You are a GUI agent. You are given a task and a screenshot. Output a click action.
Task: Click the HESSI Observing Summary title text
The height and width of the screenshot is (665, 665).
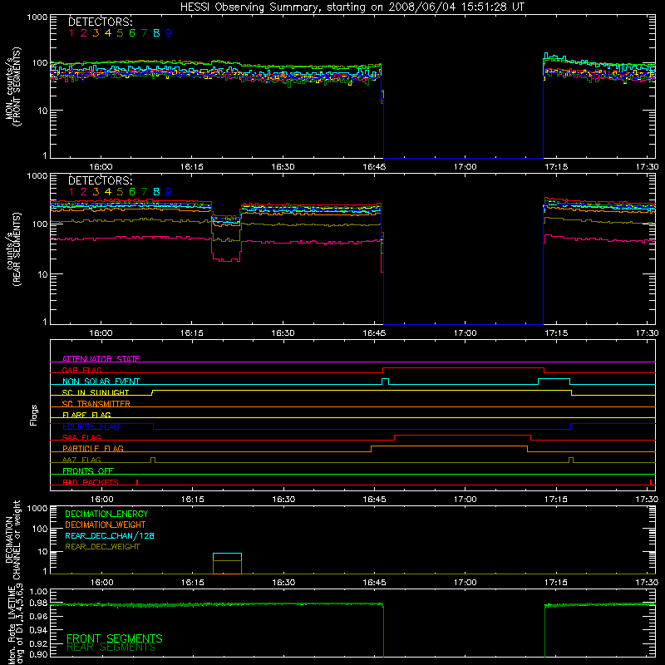(x=352, y=7)
